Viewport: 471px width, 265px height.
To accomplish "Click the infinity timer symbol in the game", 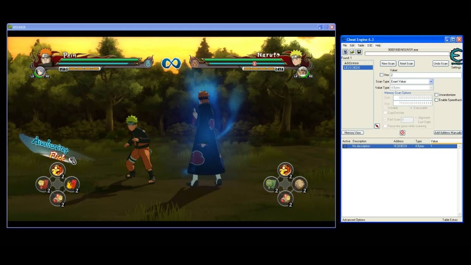I will tap(171, 63).
